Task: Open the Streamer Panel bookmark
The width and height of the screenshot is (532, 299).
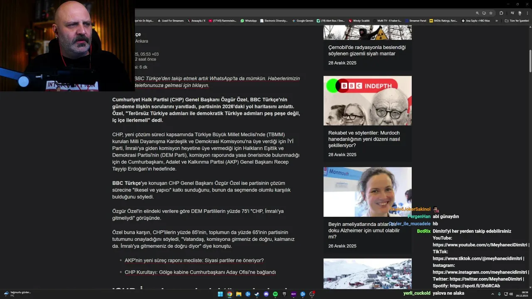Action: 415,21
